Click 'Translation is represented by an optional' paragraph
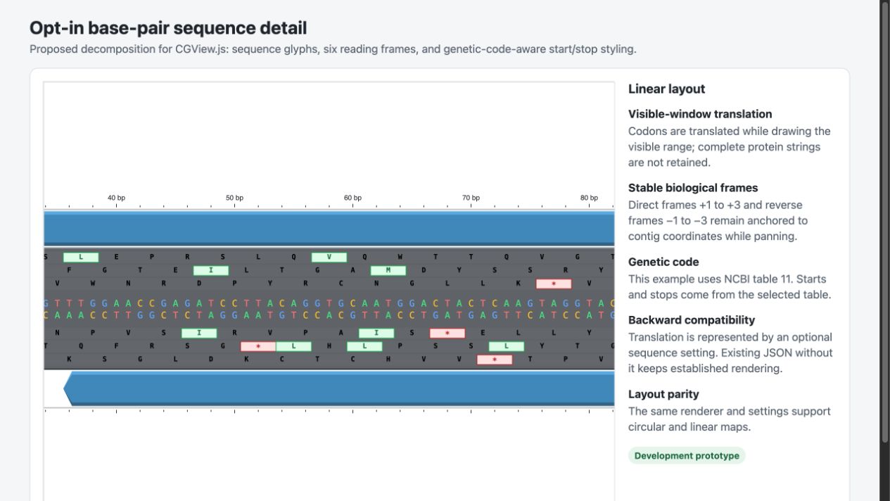Image resolution: width=890 pixels, height=501 pixels. (x=730, y=353)
